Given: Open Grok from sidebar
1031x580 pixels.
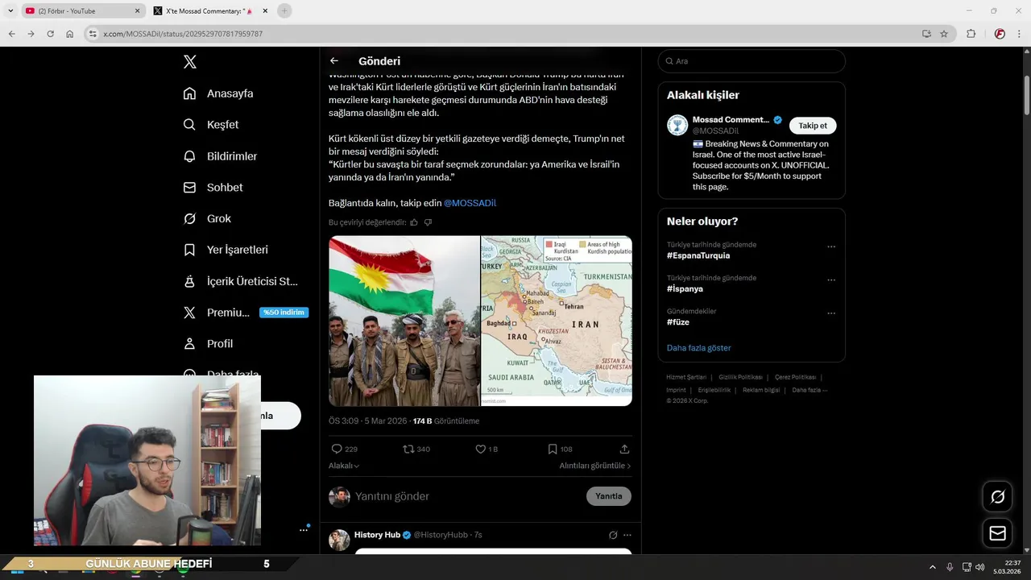Looking at the screenshot, I should [x=207, y=219].
